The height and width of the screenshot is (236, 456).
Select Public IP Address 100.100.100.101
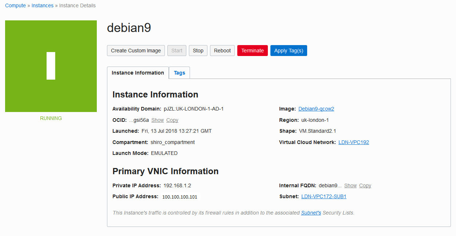[x=180, y=197]
